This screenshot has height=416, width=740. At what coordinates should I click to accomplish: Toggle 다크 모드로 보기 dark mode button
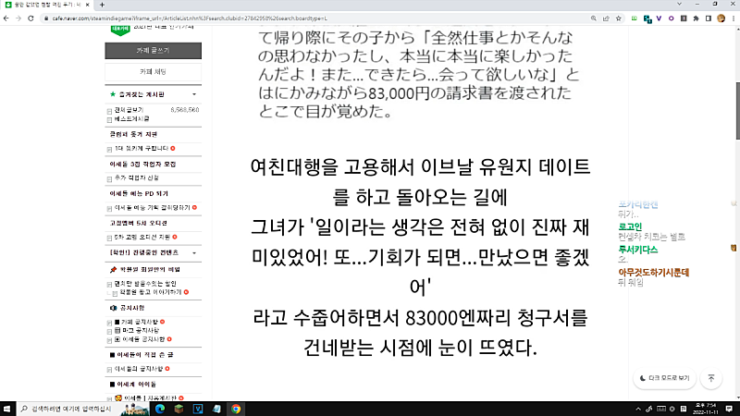pos(664,378)
